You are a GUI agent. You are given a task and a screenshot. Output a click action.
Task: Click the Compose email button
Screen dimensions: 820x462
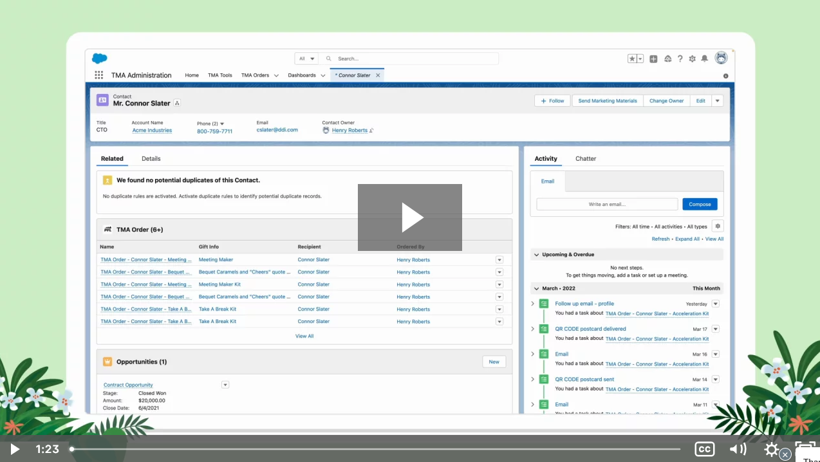click(700, 204)
